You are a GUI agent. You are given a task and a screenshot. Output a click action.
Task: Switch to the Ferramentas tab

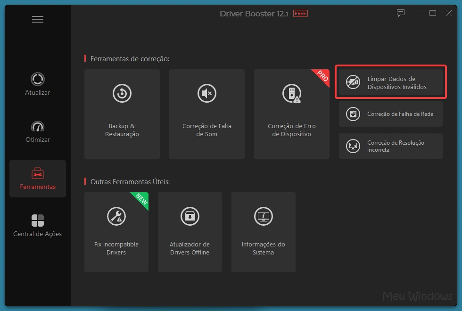click(37, 178)
